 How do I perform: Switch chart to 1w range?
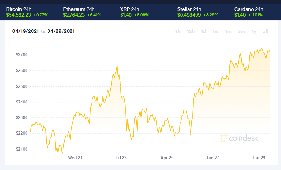coord(216,31)
